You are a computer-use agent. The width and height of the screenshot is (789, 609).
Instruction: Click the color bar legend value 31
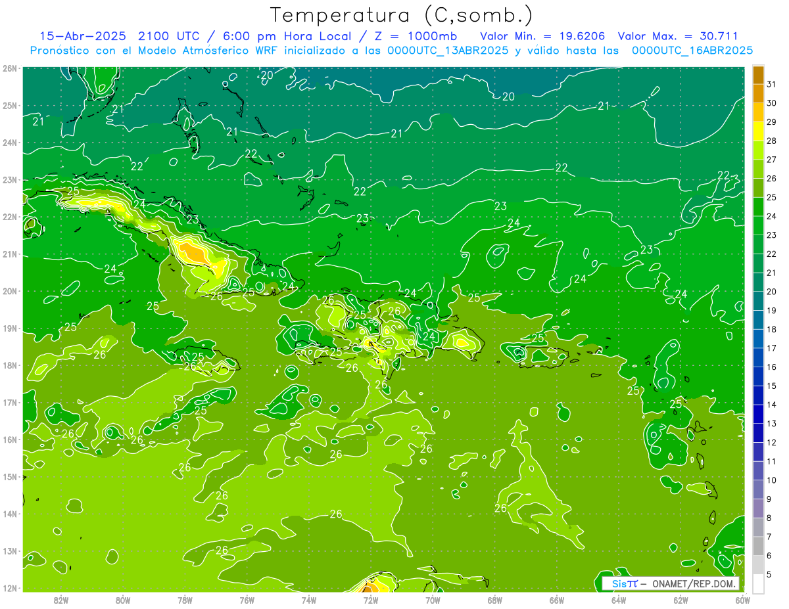point(772,84)
